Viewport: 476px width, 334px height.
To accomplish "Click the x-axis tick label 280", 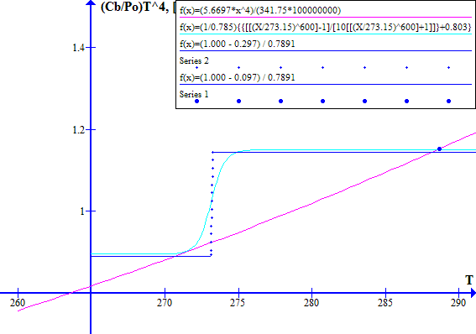I will (x=311, y=303).
